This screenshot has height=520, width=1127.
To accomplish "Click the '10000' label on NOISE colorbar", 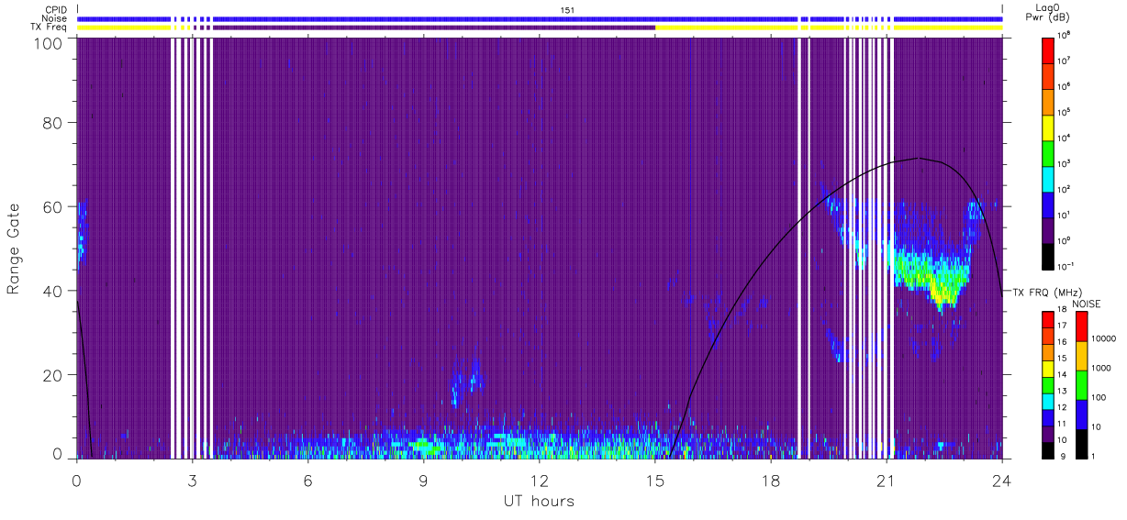I will click(1105, 339).
